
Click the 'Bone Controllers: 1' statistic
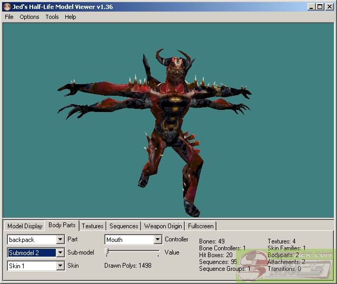(x=222, y=248)
